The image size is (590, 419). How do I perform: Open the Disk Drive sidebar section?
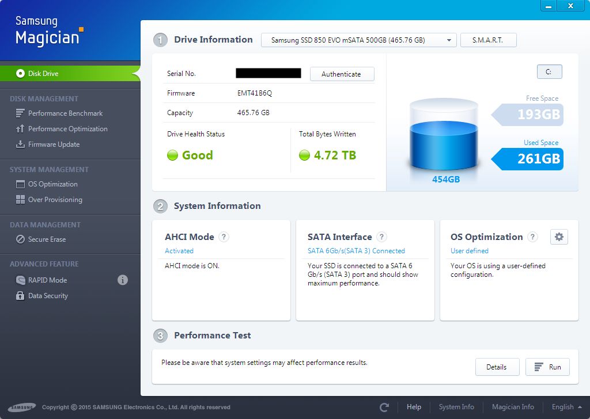(x=70, y=73)
